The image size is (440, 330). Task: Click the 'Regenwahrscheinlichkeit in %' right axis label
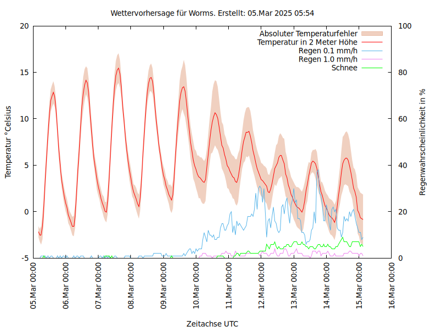tap(423, 142)
